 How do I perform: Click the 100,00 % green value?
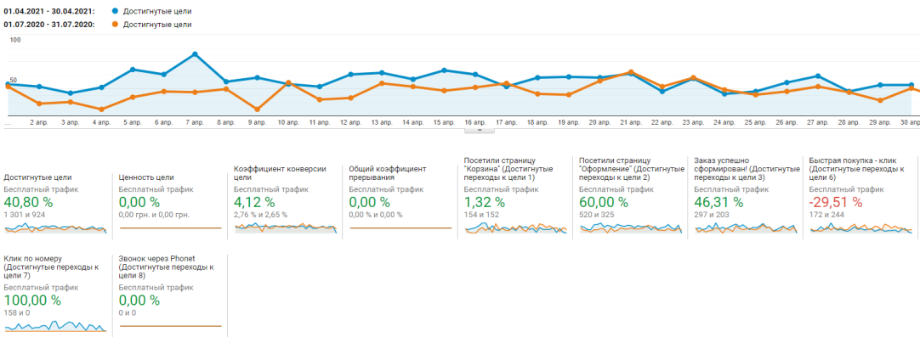32,300
